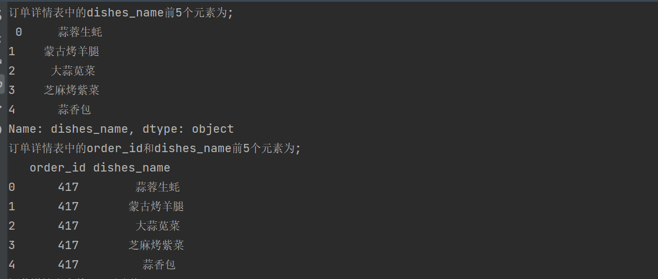The width and height of the screenshot is (658, 279).
Task: Click 417 in table row 0
Action: (68, 187)
